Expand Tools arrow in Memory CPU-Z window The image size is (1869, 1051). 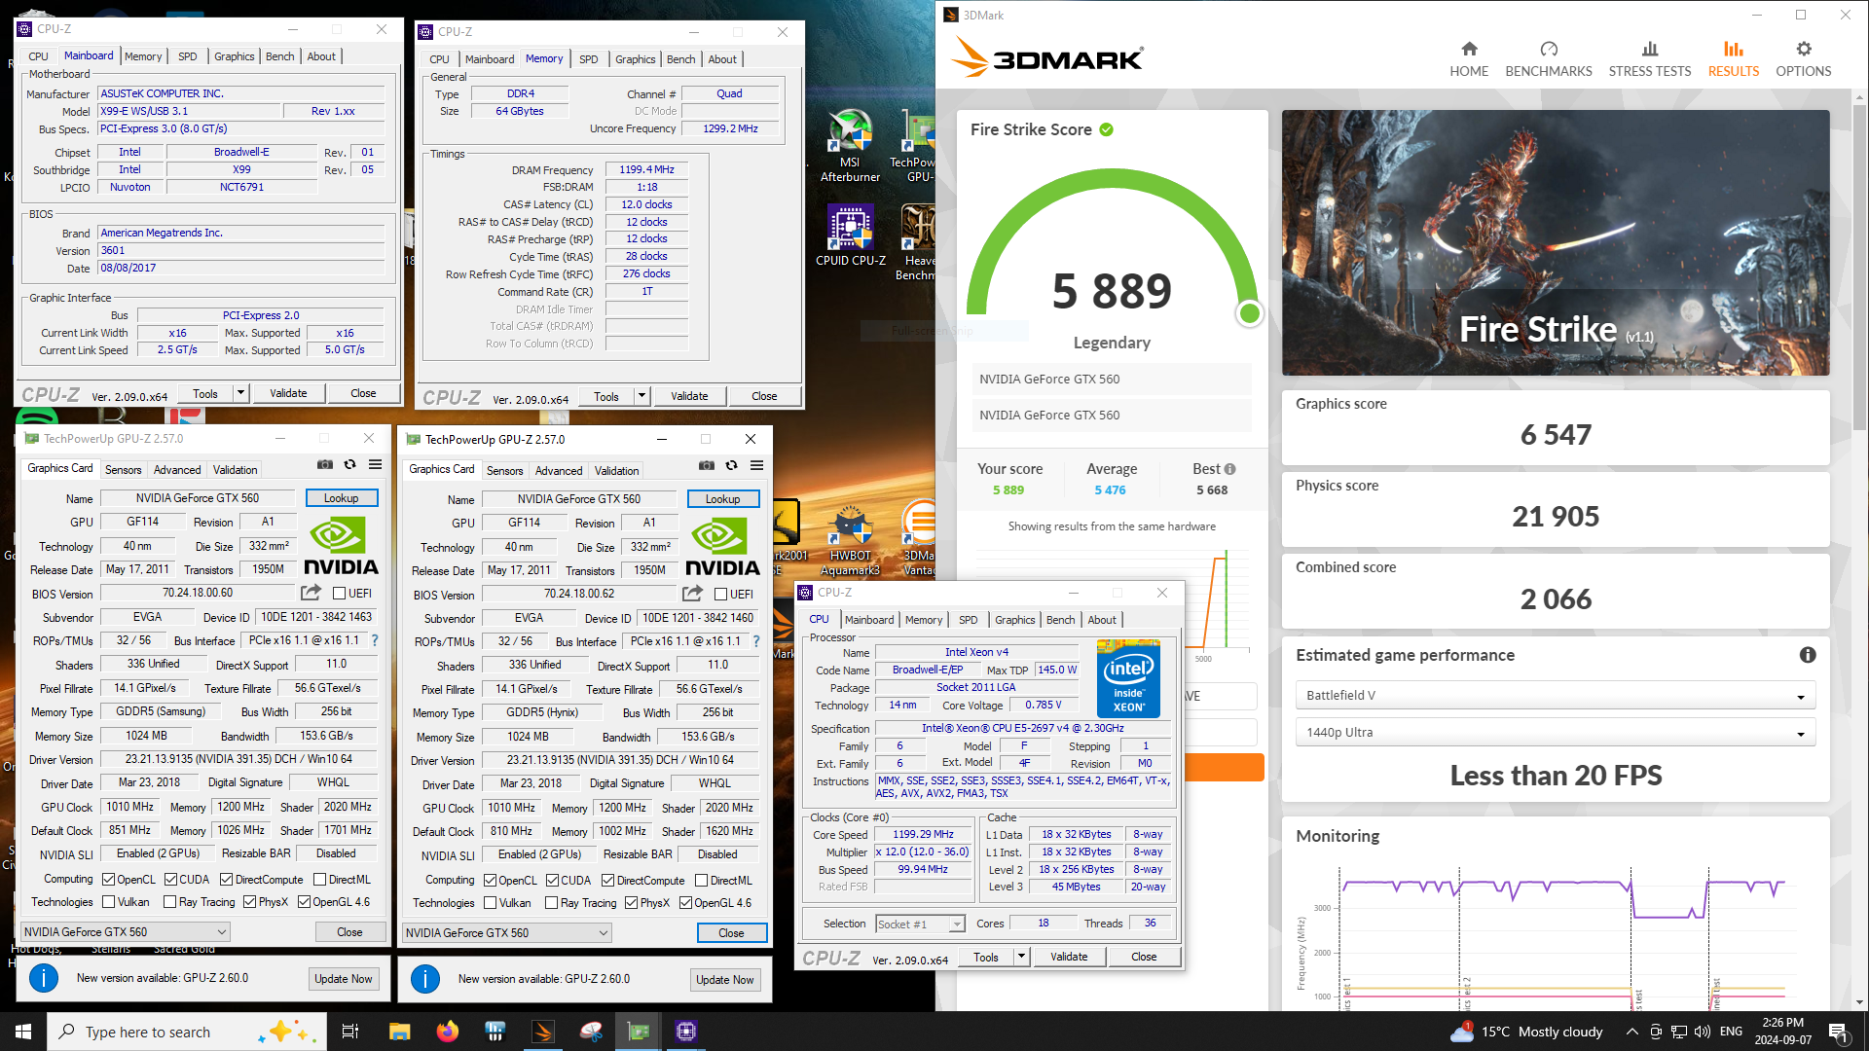[x=641, y=396]
